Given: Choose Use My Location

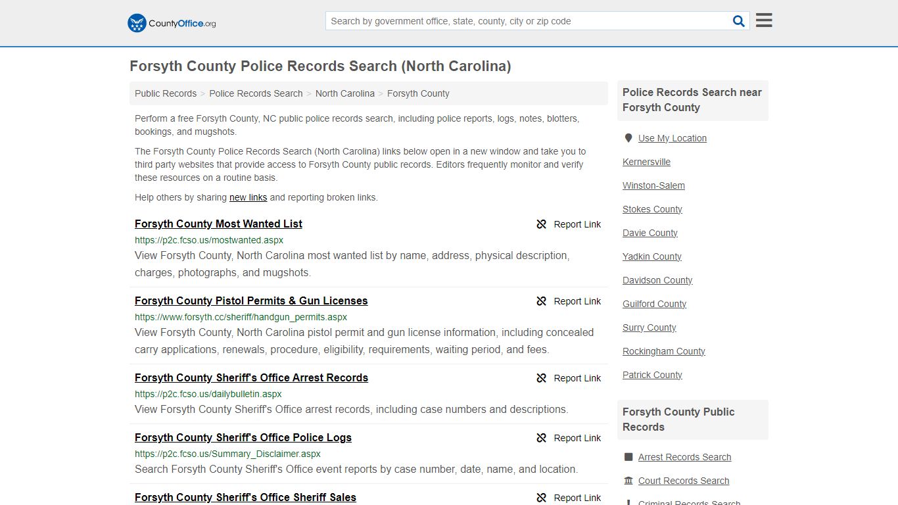Looking at the screenshot, I should tap(673, 138).
